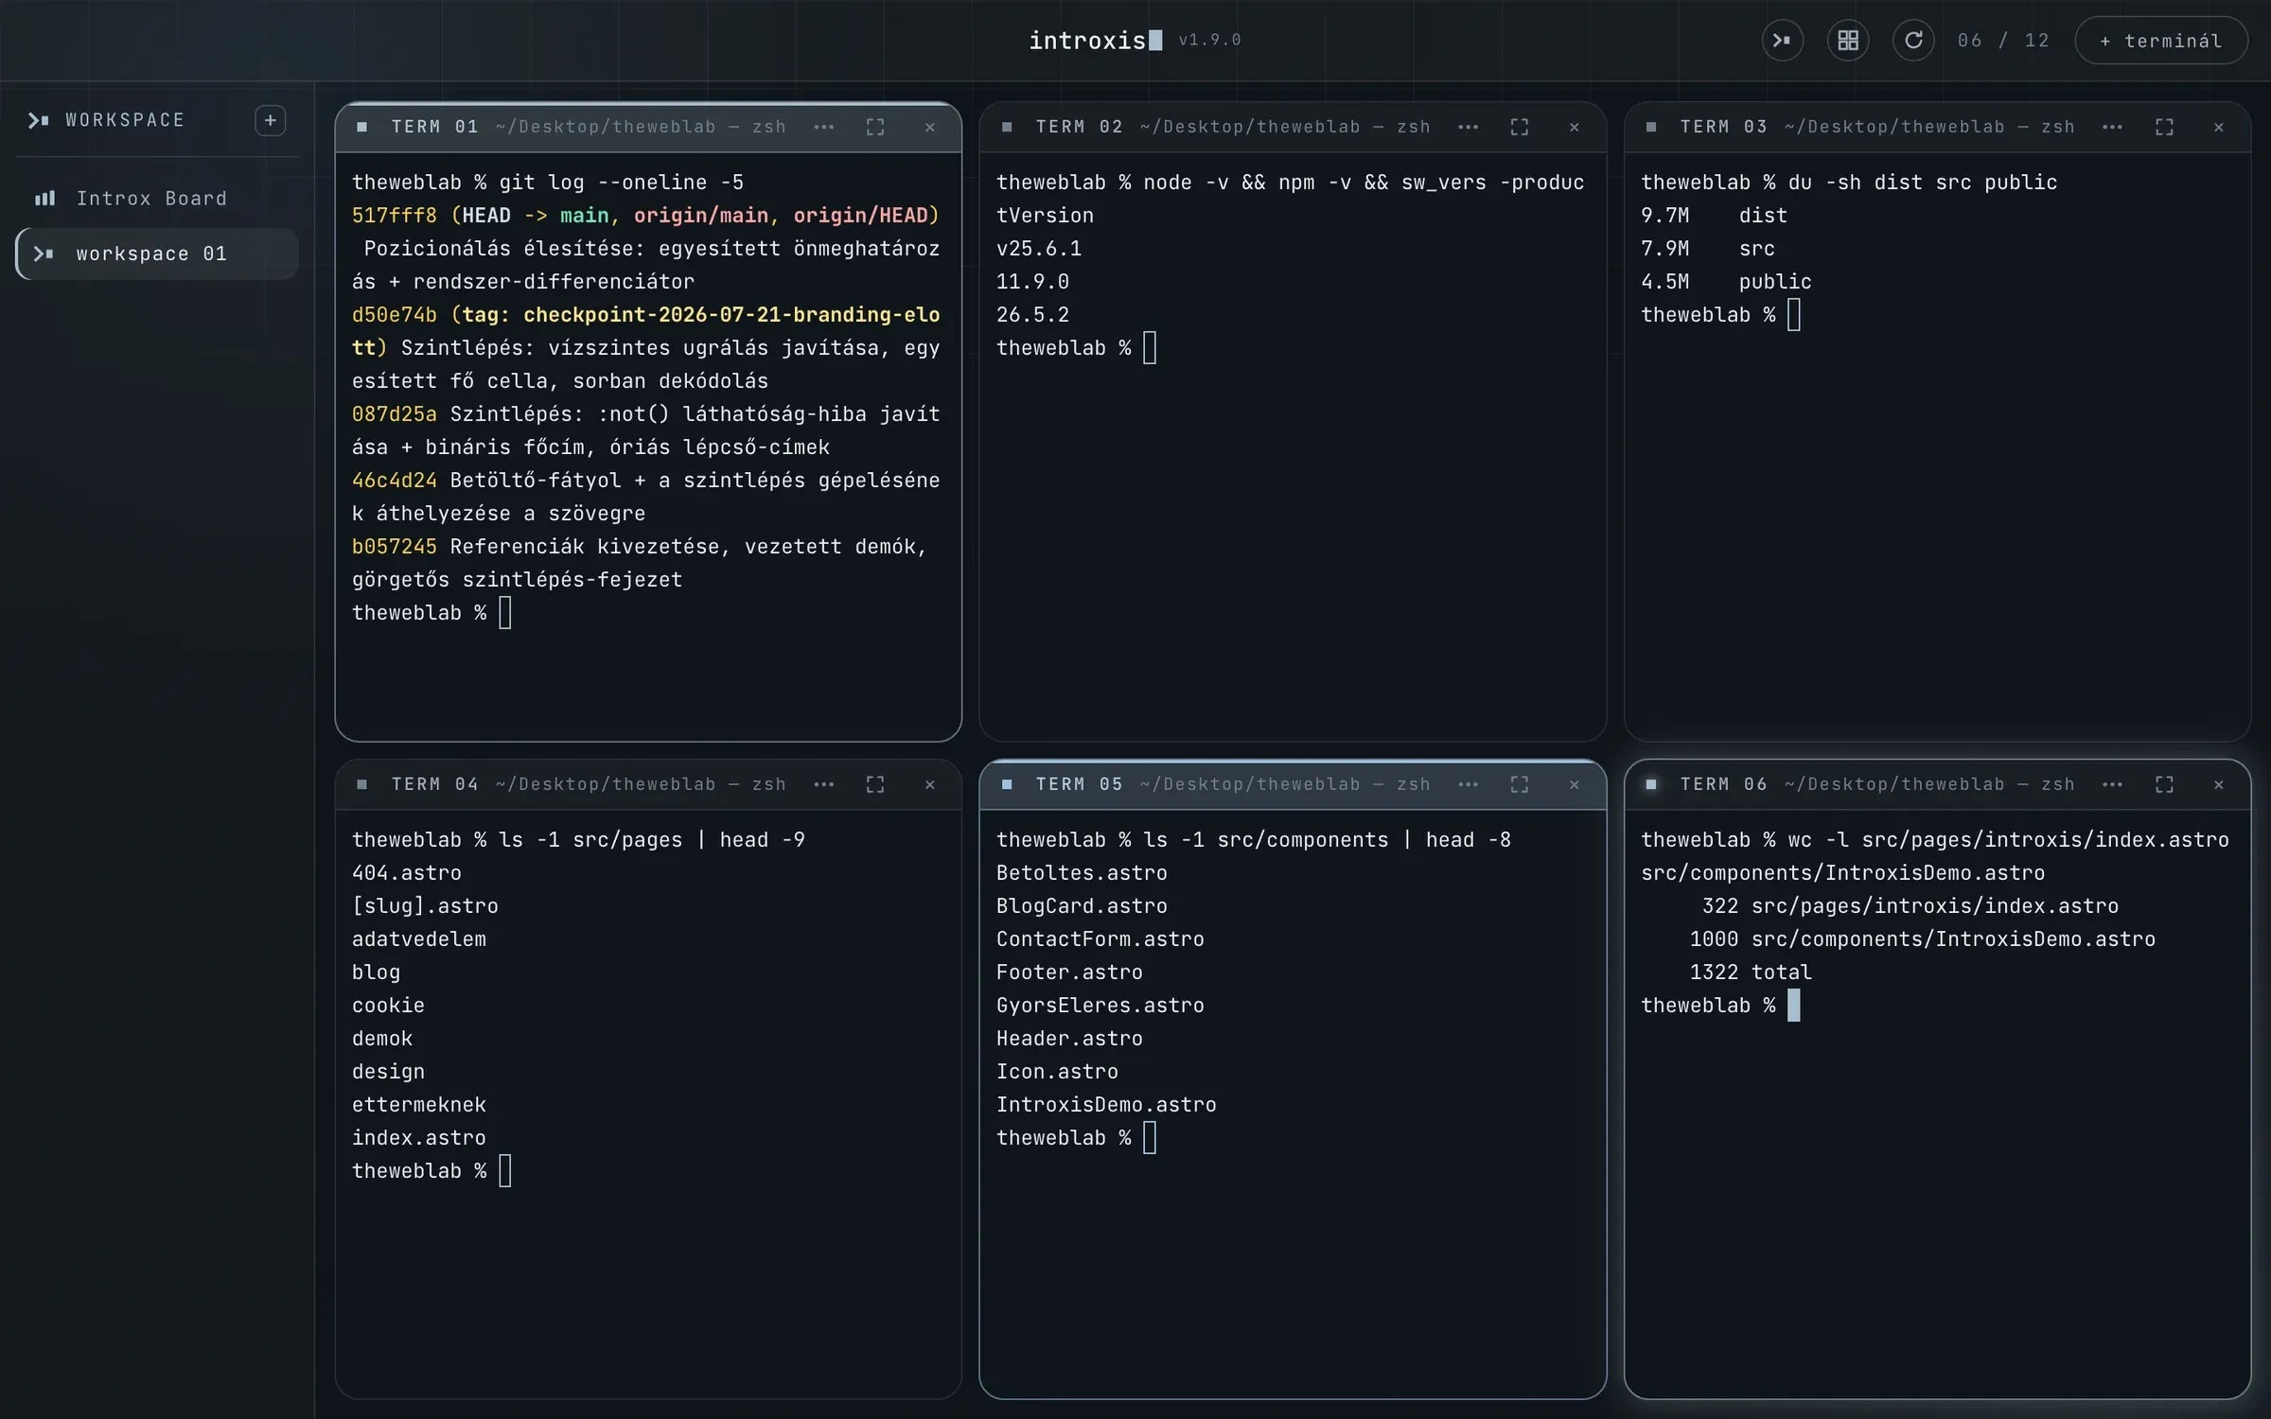The width and height of the screenshot is (2271, 1419).
Task: Open more options menu of TERM 01
Action: point(823,127)
